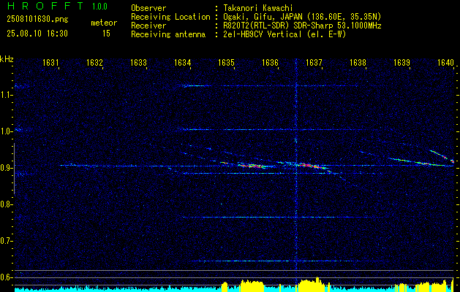Click the 1632 time axis label
Image resolution: width=460 pixels, height=292 pixels.
[x=95, y=63]
